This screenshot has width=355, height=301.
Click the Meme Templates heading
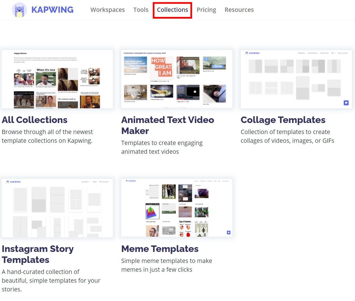tap(160, 249)
